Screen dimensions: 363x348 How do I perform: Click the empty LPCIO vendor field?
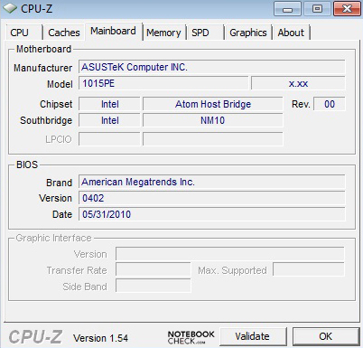(109, 139)
